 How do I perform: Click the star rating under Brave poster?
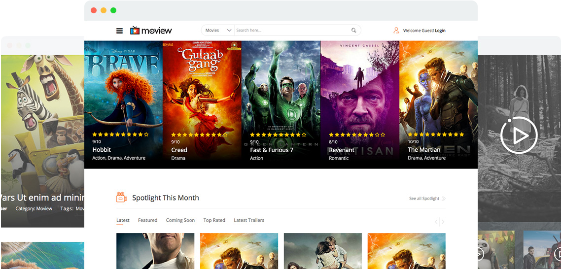point(120,134)
